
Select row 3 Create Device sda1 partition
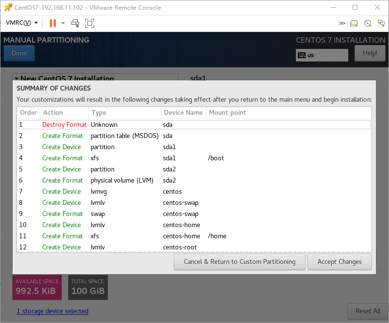click(x=194, y=147)
